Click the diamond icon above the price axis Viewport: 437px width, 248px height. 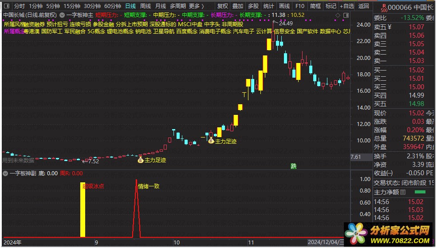338,16
